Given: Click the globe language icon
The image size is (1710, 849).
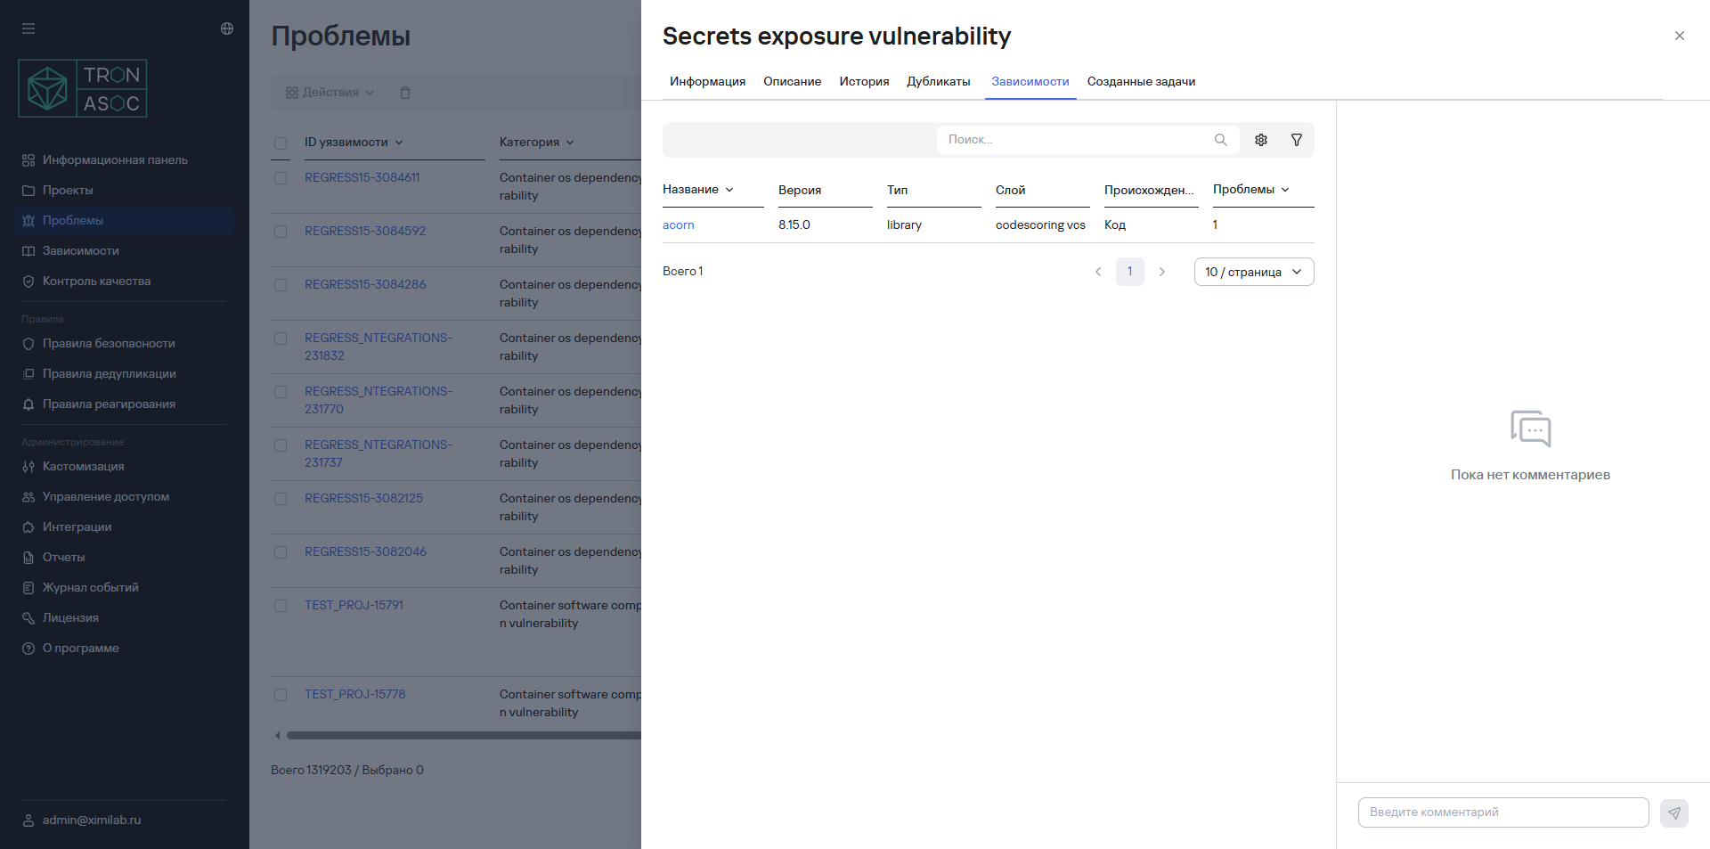Looking at the screenshot, I should coord(227,29).
